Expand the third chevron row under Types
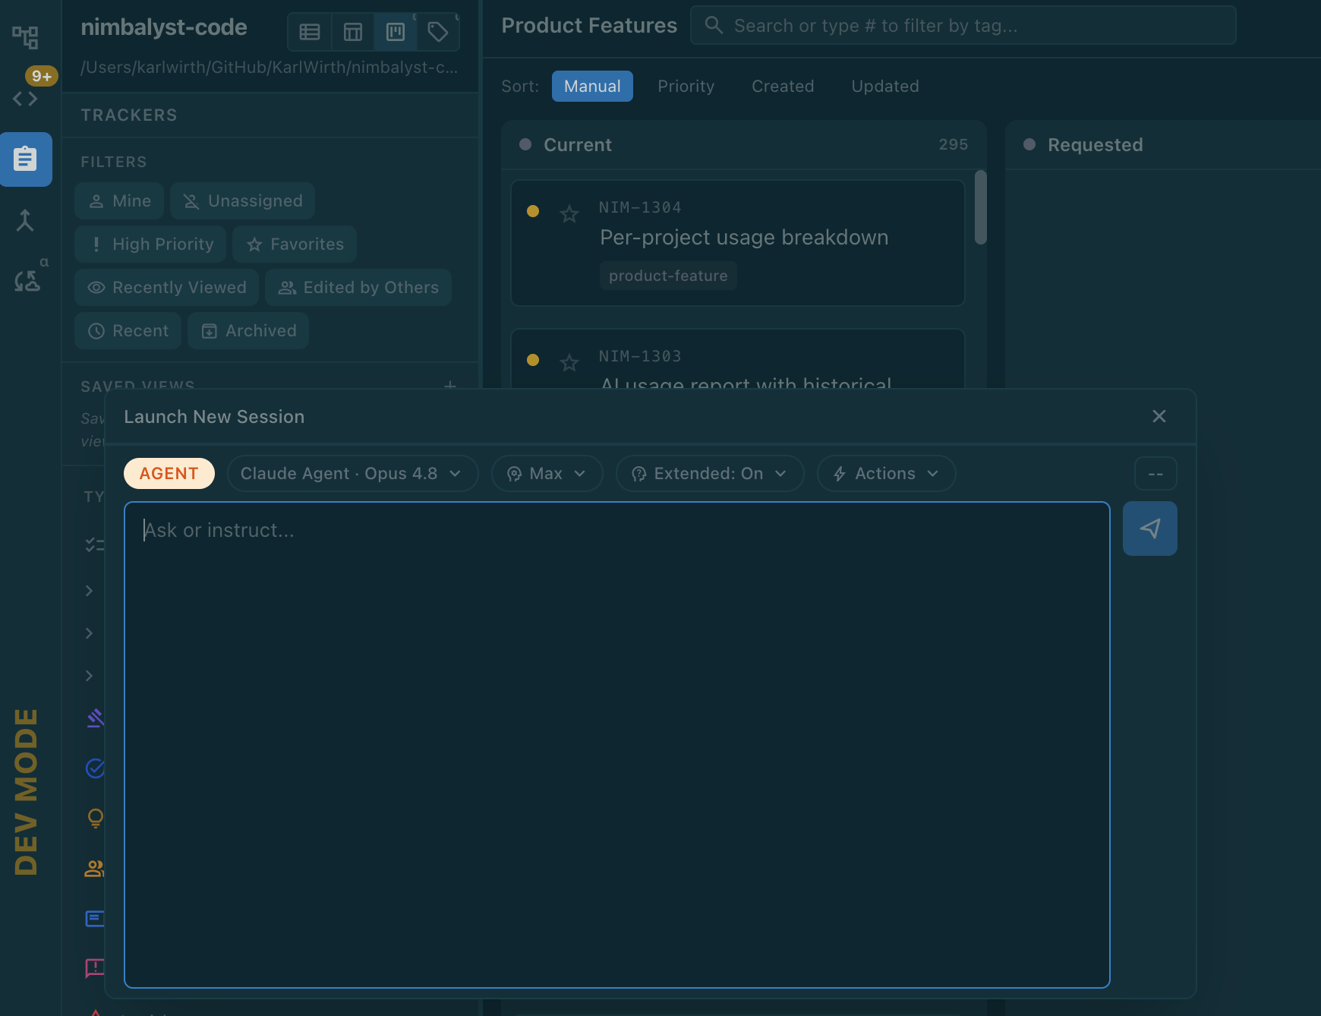 click(x=90, y=676)
